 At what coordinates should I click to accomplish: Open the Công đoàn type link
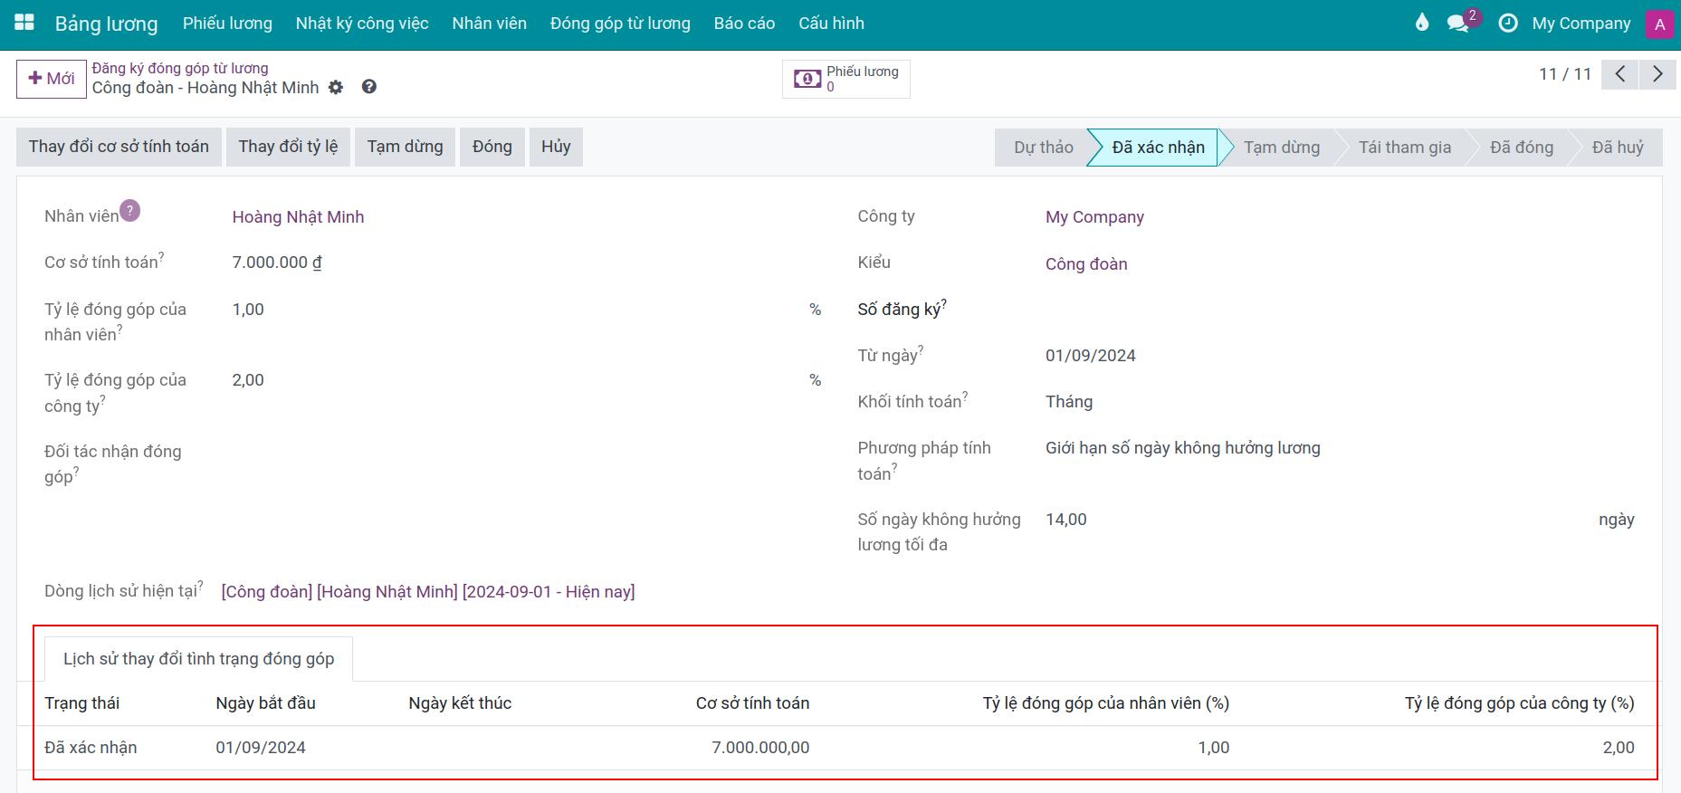1086,264
